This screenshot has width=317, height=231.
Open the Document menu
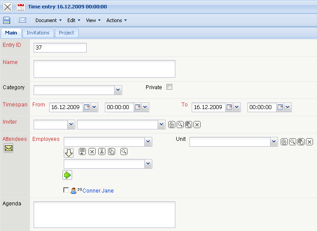[x=48, y=20]
